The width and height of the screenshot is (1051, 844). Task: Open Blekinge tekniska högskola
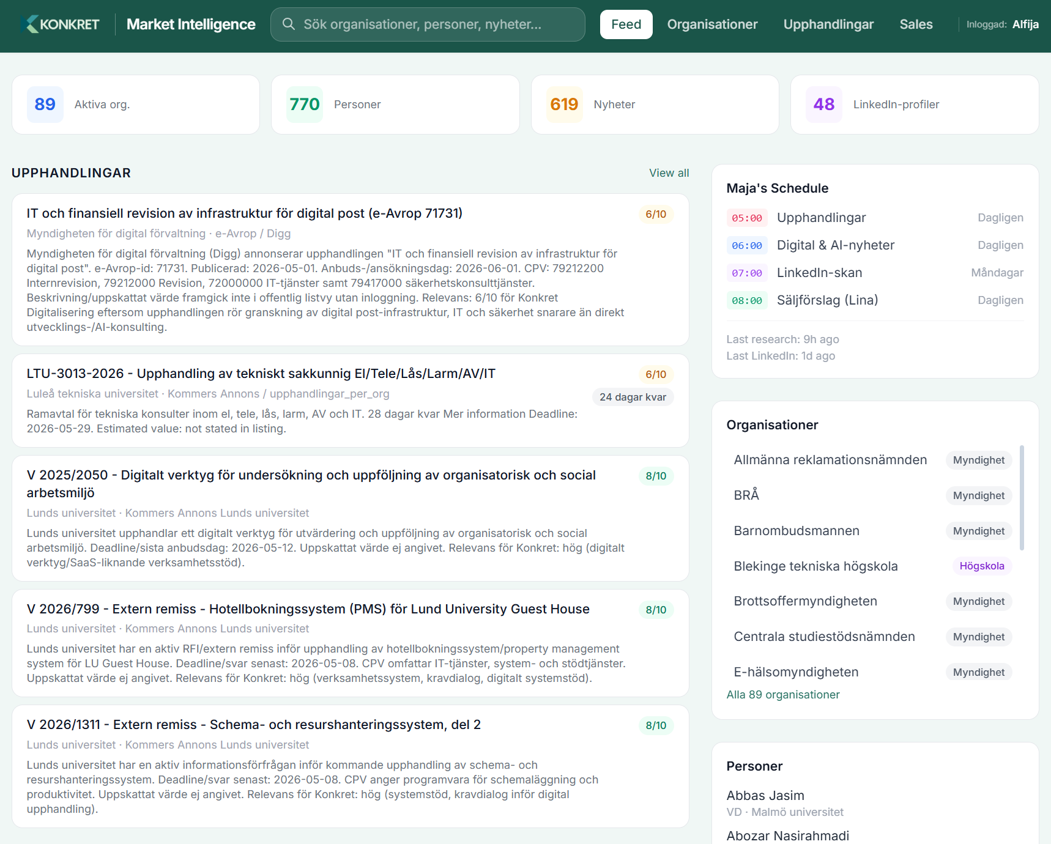click(815, 566)
